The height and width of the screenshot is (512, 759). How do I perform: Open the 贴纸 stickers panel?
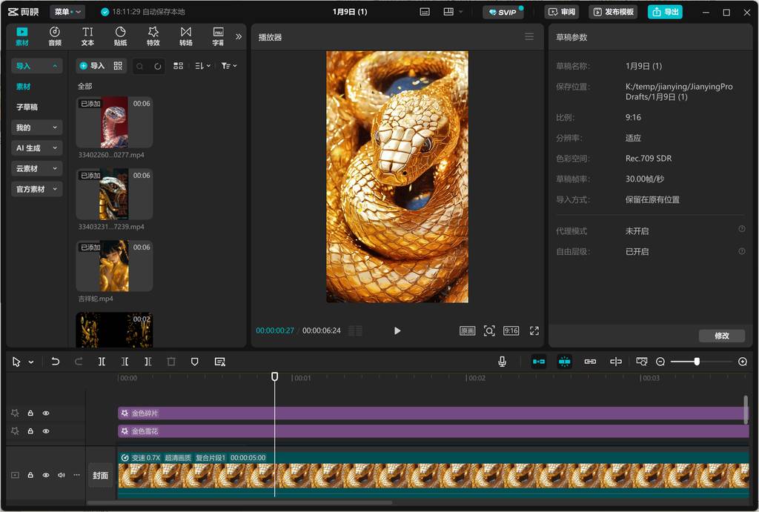[120, 36]
